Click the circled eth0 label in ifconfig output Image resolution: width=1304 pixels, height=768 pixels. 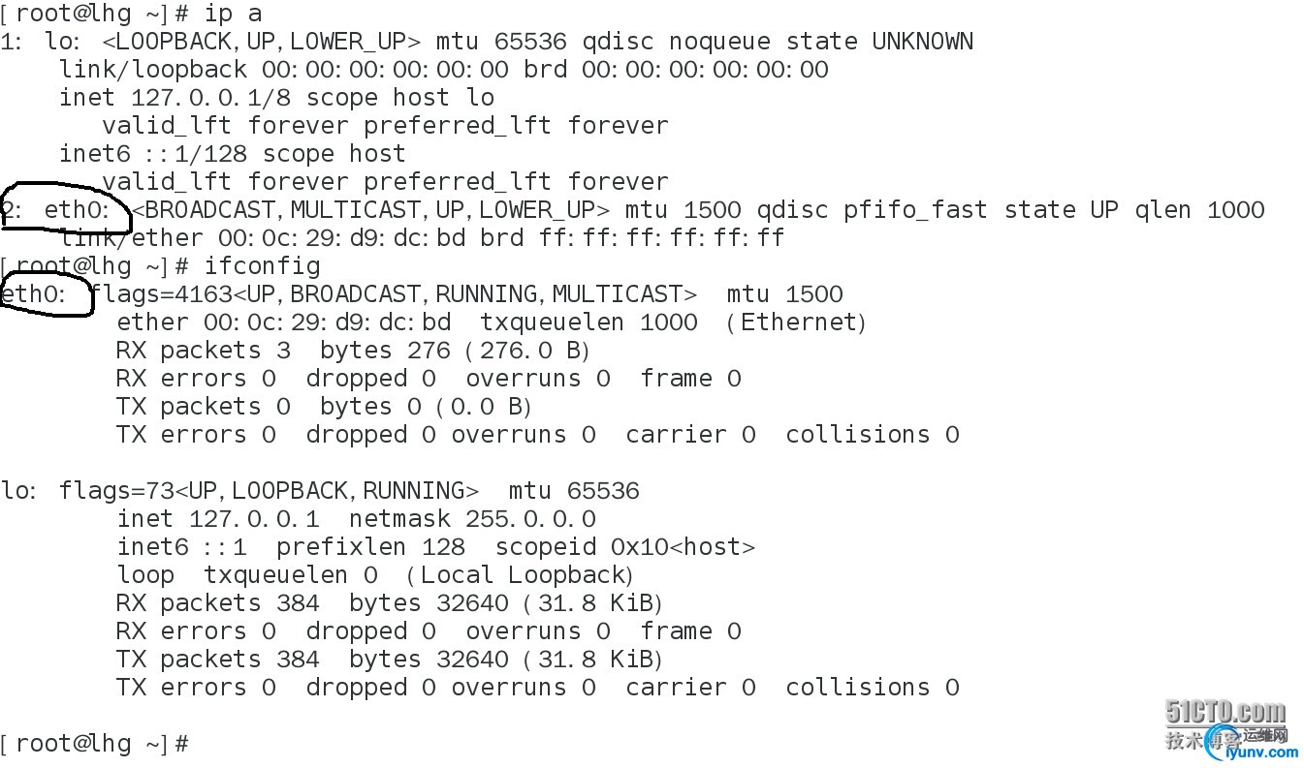tap(33, 294)
